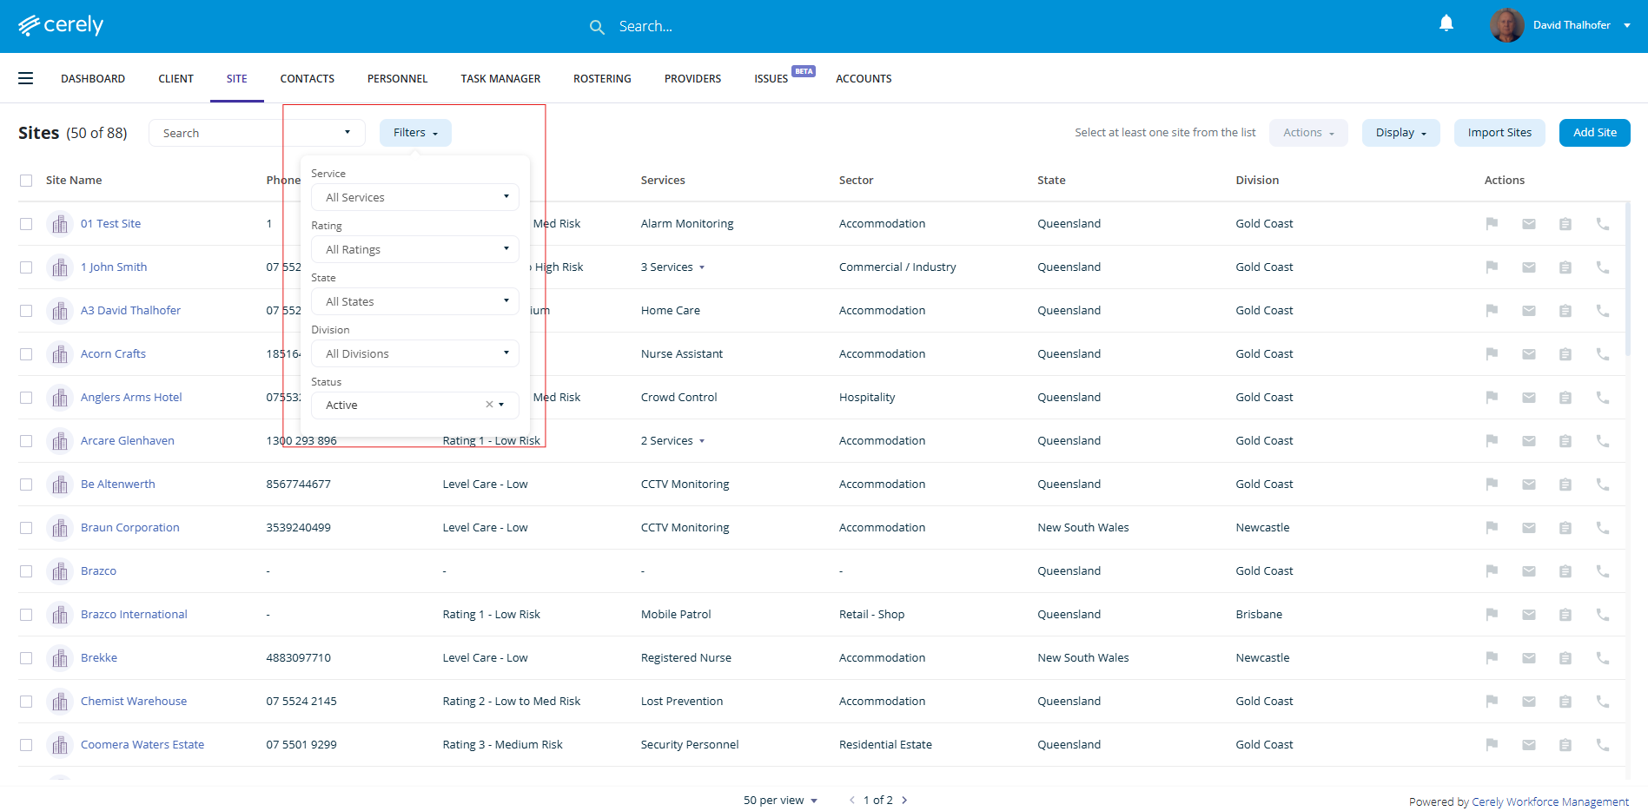Go to previous page of sites
The width and height of the screenshot is (1648, 811).
[x=852, y=801]
